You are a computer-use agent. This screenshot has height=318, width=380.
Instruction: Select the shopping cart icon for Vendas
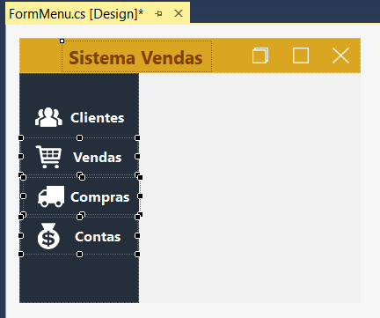click(48, 157)
